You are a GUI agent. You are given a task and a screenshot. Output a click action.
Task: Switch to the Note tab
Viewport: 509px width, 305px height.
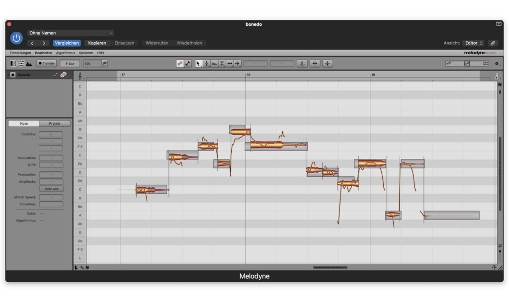coord(24,123)
